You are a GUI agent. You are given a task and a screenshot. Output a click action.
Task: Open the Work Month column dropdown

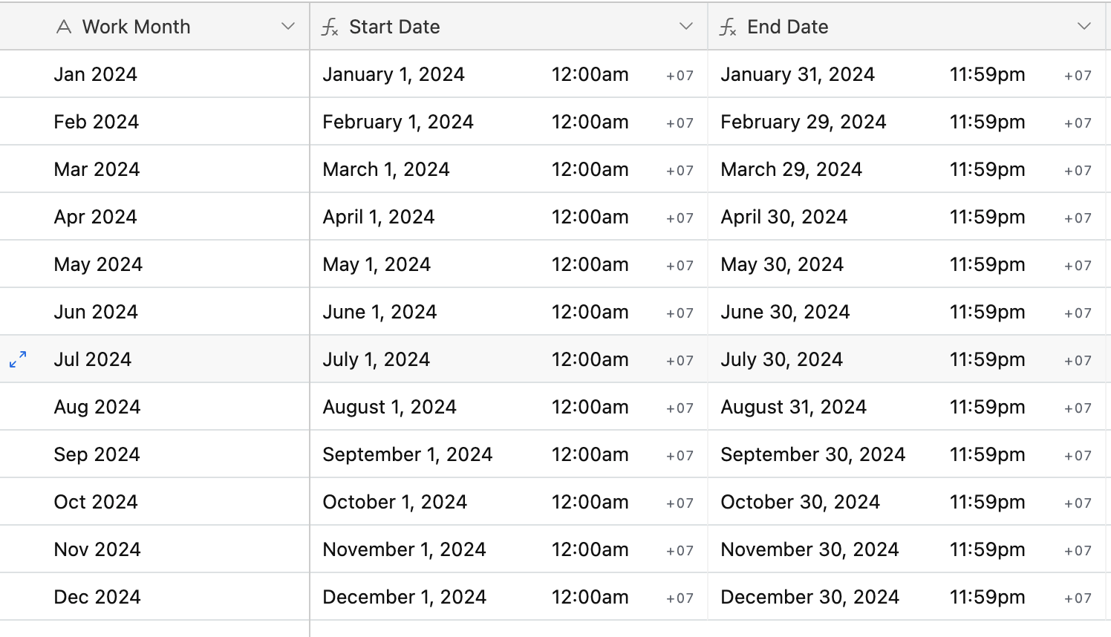pyautogui.click(x=288, y=27)
